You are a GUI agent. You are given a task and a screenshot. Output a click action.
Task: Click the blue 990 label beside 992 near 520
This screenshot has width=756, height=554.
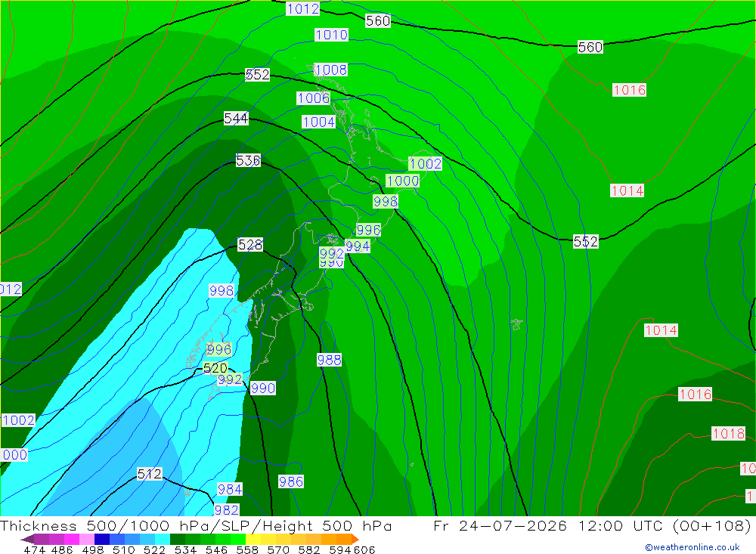[x=263, y=388]
